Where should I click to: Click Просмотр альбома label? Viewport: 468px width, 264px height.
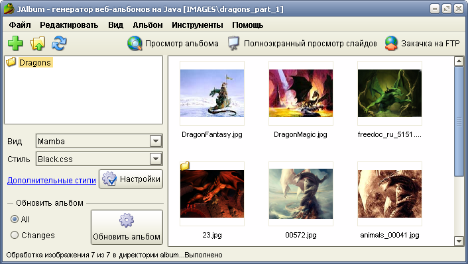click(182, 44)
